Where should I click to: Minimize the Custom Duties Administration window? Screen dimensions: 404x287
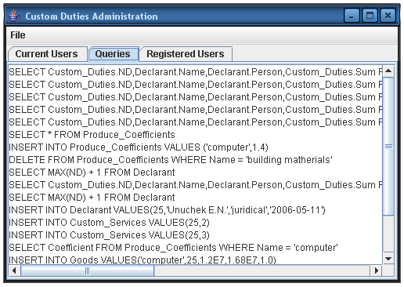point(352,16)
